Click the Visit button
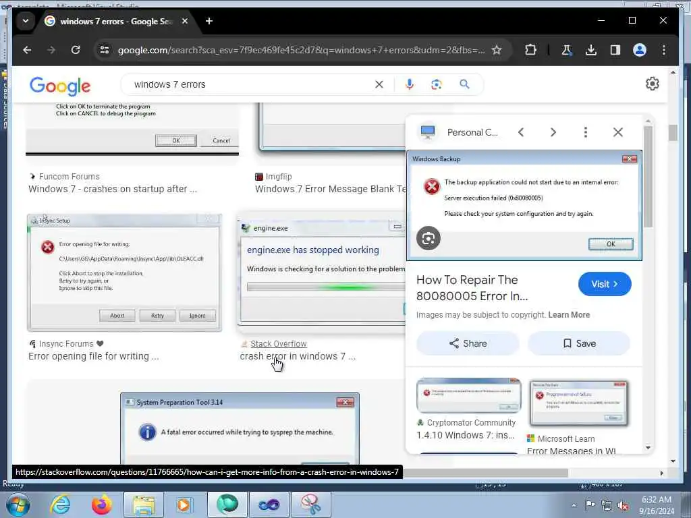The width and height of the screenshot is (691, 518). (605, 284)
